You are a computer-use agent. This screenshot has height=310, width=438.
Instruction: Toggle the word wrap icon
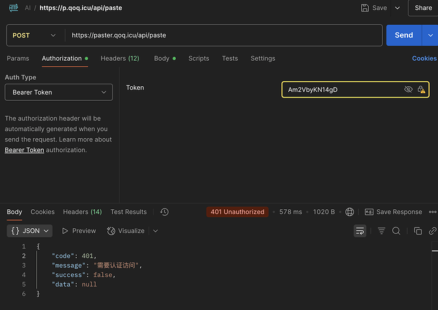pos(360,231)
